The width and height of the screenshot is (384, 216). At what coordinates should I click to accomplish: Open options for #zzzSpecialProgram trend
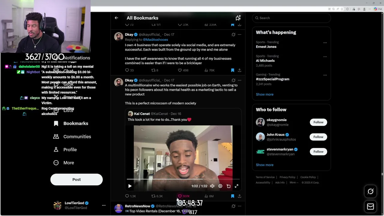(325, 75)
